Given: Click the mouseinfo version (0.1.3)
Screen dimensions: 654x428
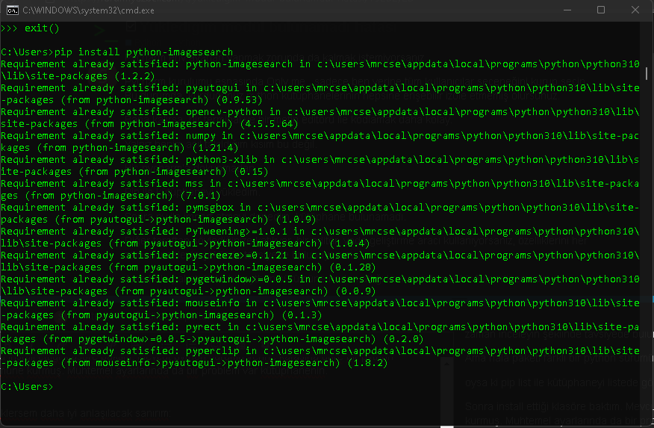Looking at the screenshot, I should (302, 315).
